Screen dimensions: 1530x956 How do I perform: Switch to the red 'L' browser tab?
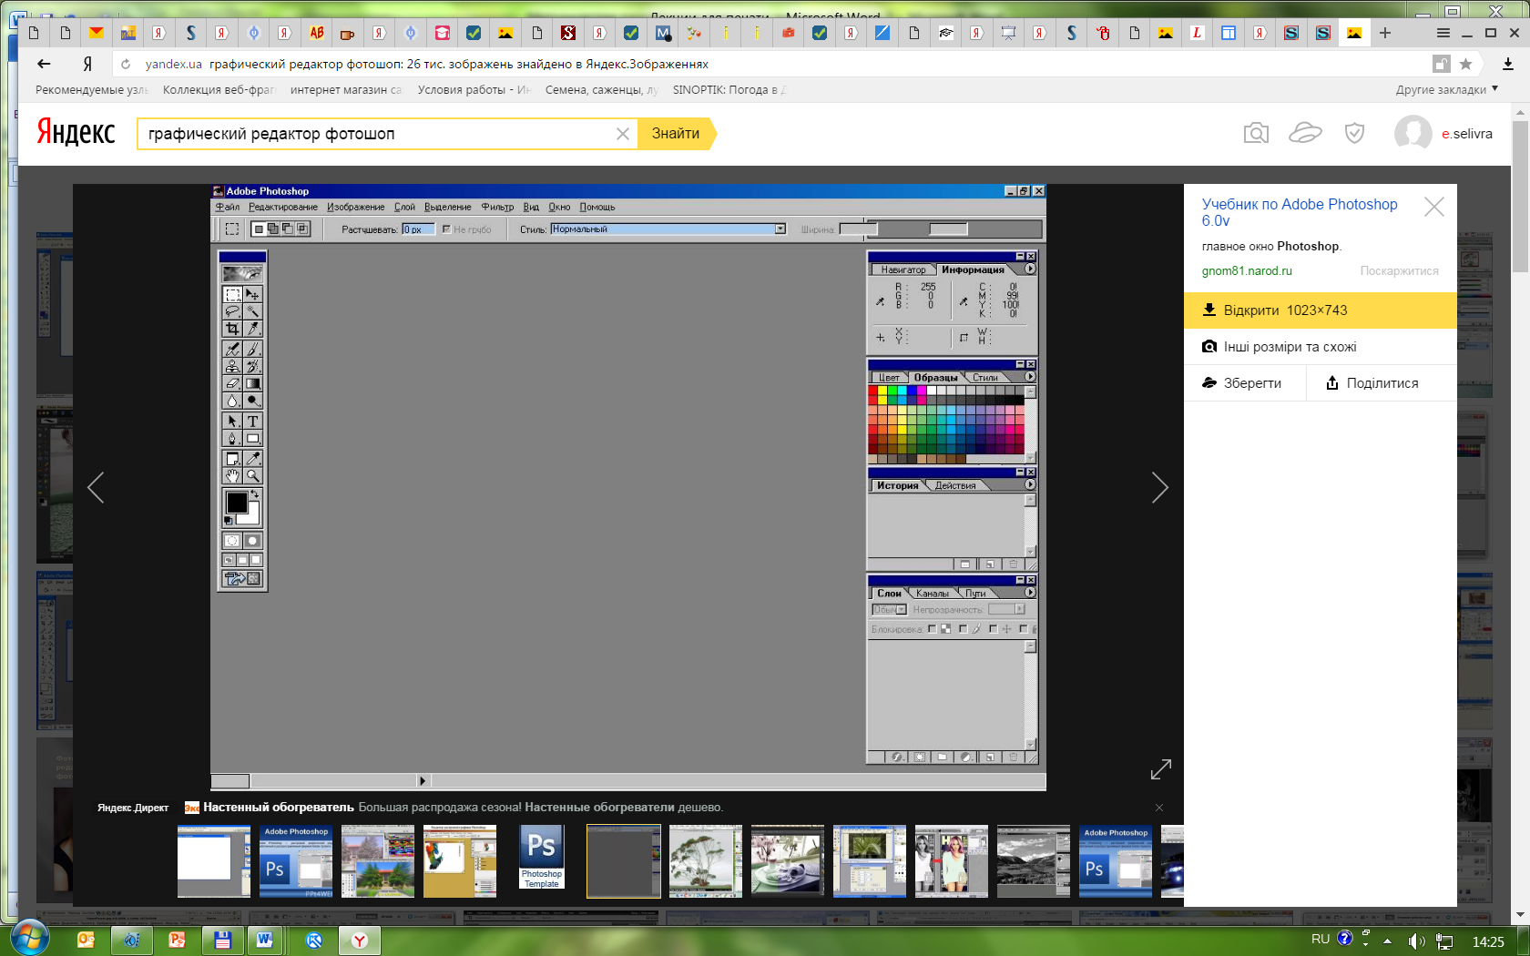point(1197,33)
